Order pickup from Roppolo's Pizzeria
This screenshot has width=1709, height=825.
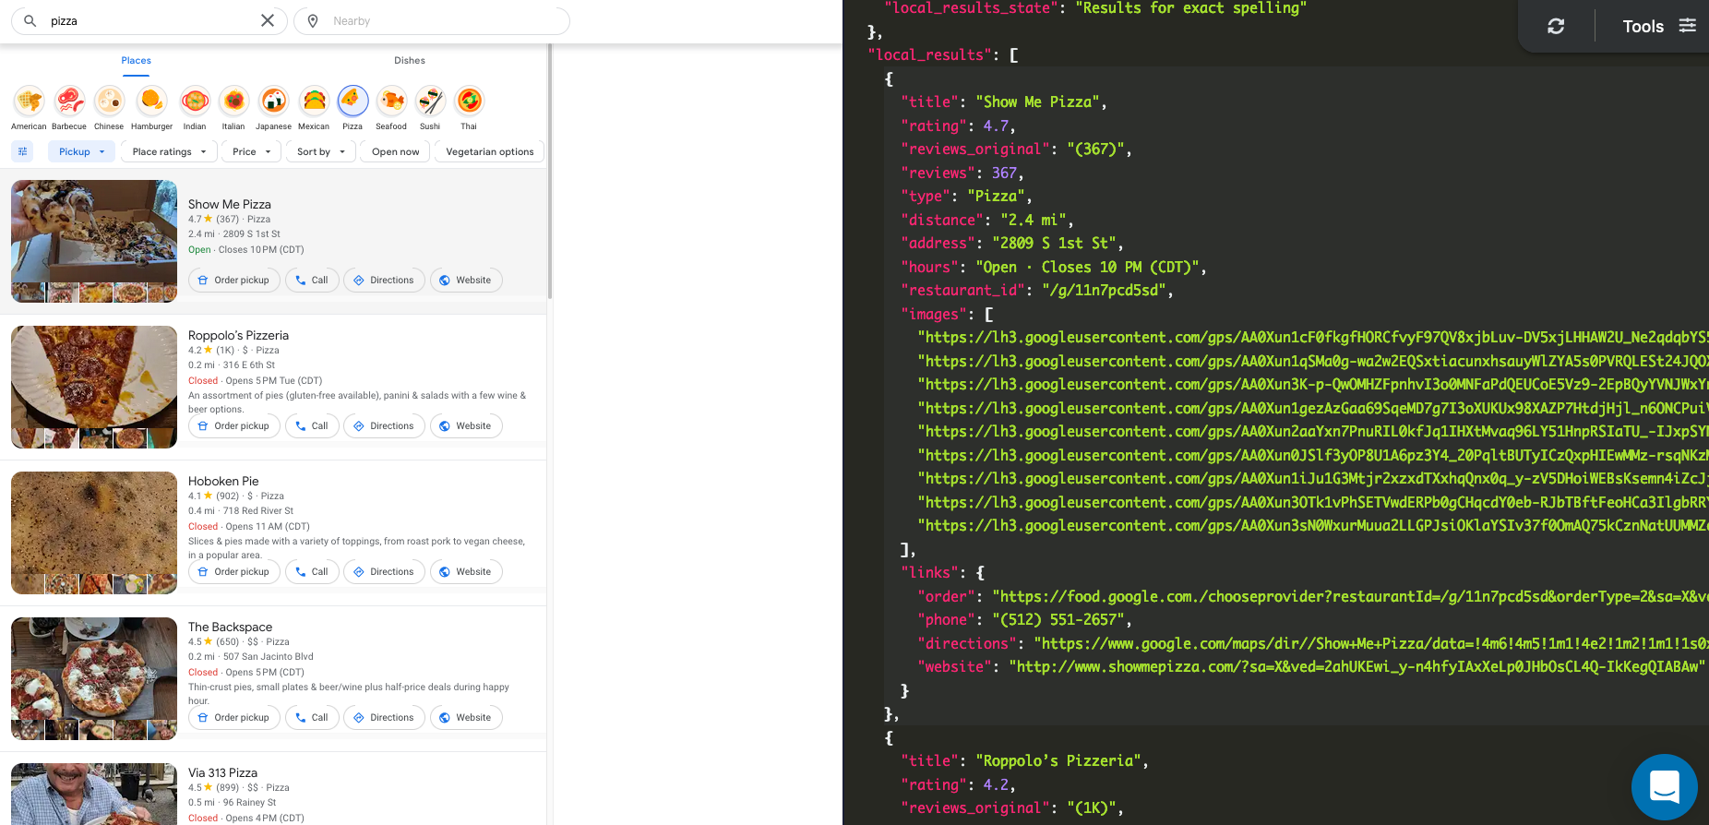233,425
